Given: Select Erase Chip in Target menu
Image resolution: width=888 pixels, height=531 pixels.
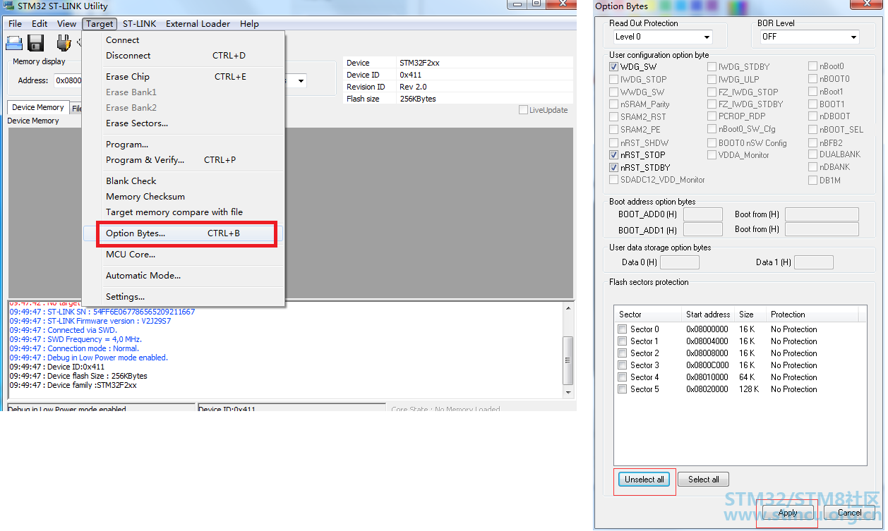Looking at the screenshot, I should coord(184,77).
